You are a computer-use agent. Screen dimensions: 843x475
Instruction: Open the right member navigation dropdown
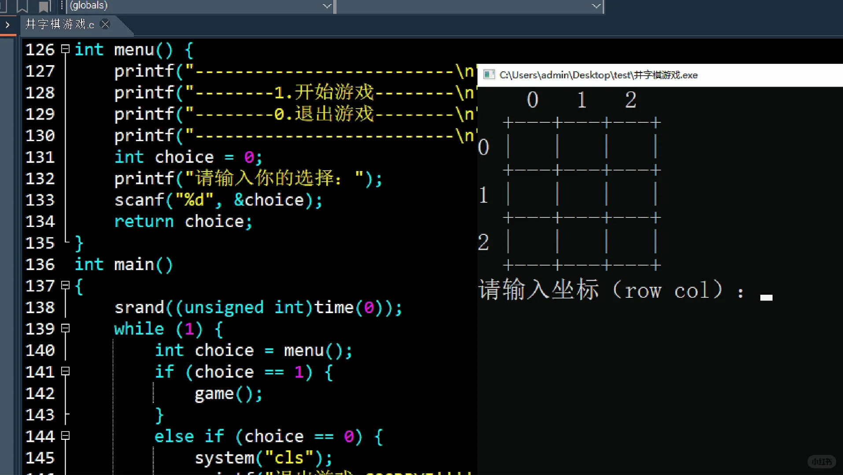point(596,6)
